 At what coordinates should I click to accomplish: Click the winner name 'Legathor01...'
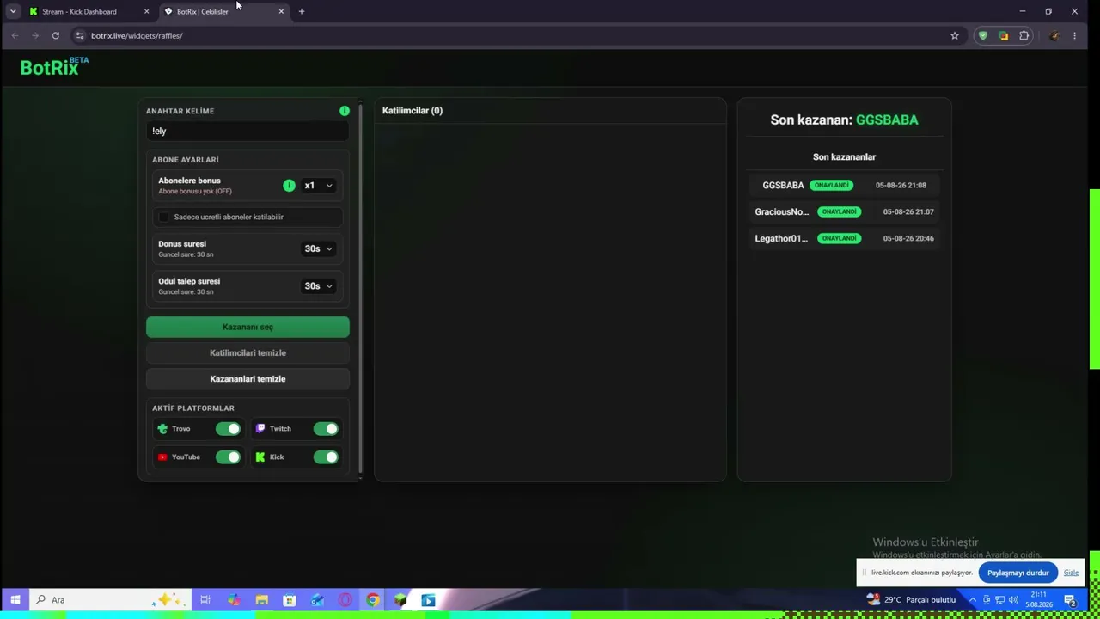pos(781,238)
